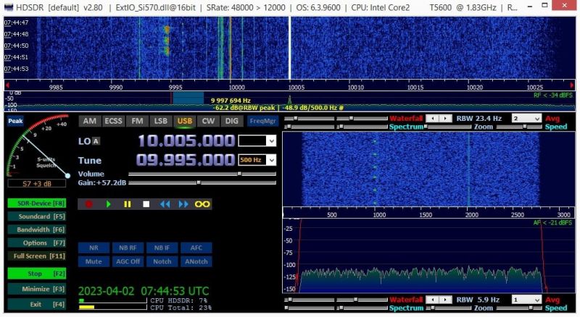This screenshot has height=317, width=580.
Task: Click the S-meter squelch knob
Action: coord(67,176)
